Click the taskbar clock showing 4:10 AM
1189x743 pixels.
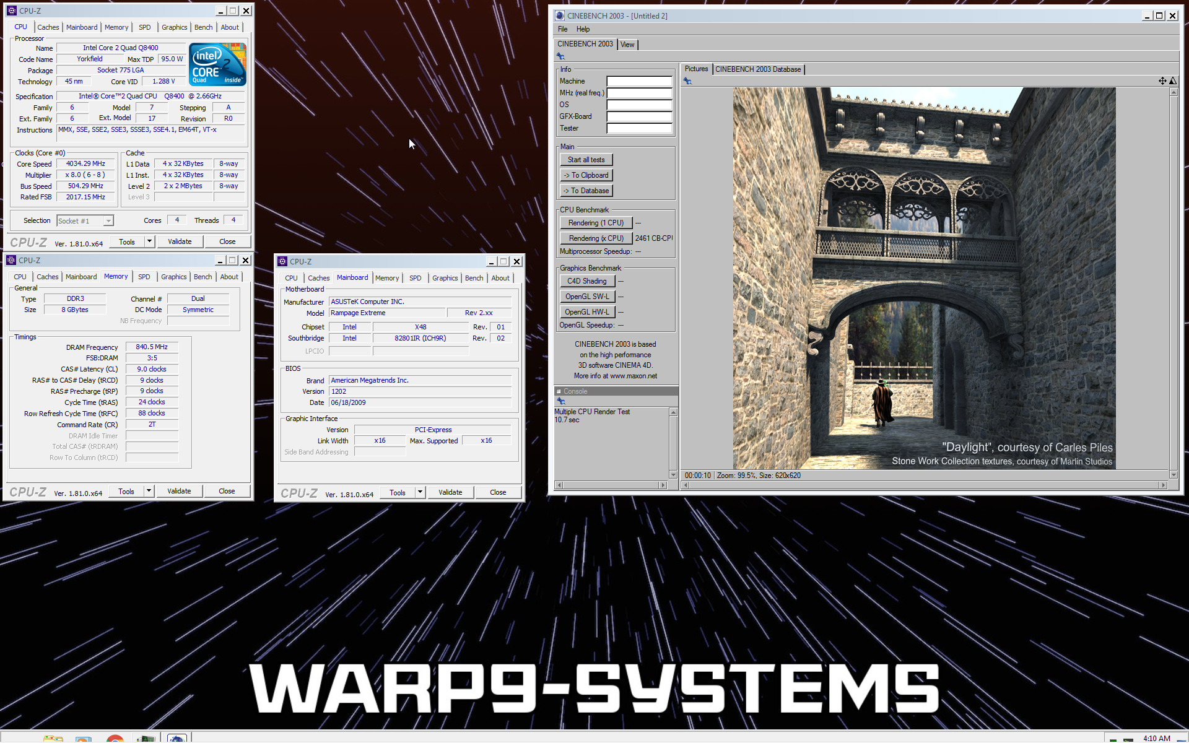(1156, 738)
